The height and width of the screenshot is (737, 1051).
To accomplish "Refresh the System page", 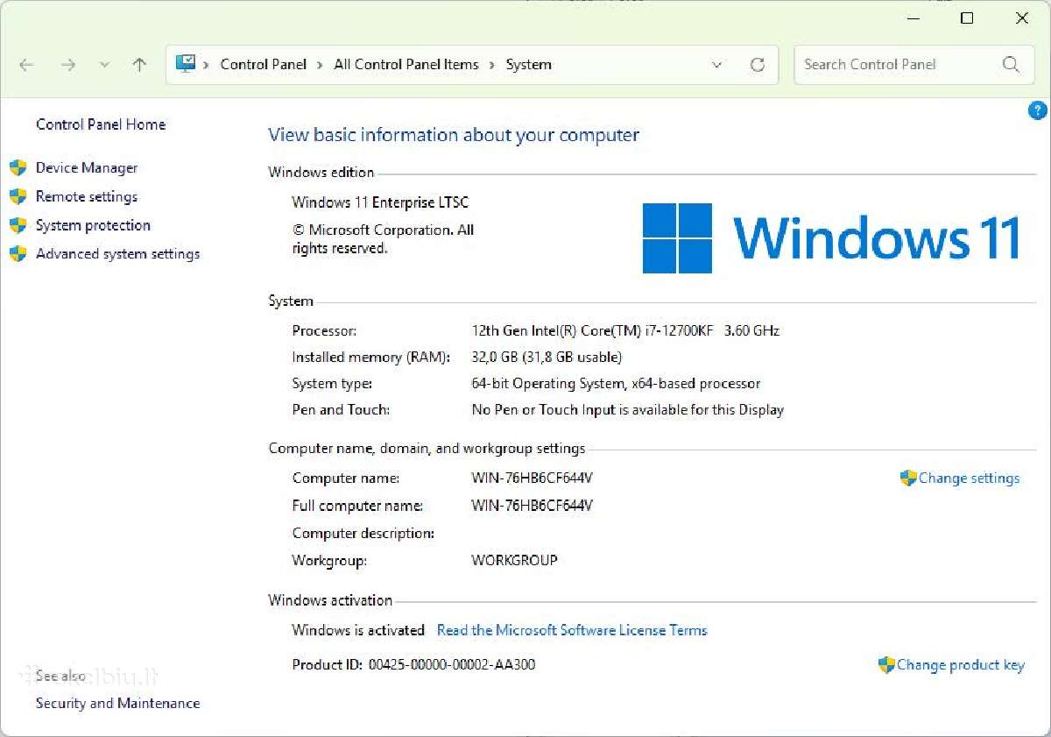I will [758, 65].
